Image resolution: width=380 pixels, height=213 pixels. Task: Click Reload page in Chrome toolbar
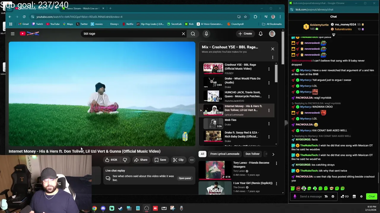click(x=24, y=17)
